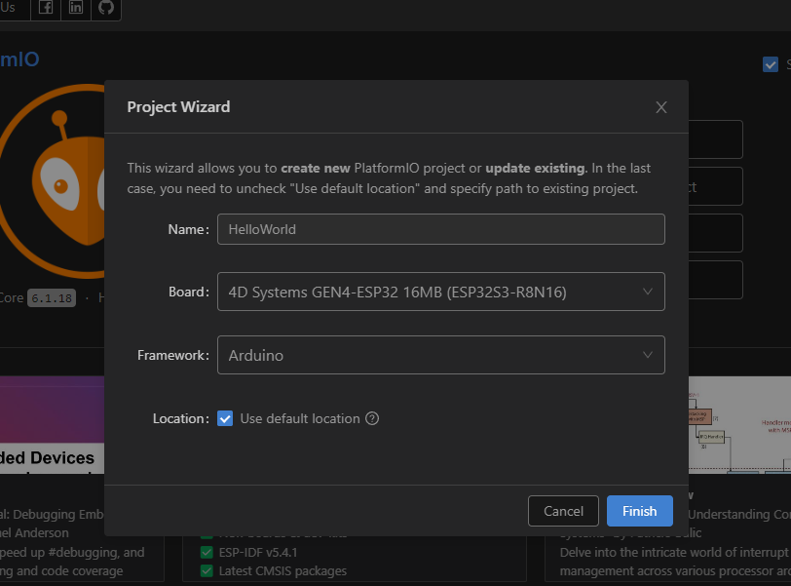Click the 'Board:' label

point(189,292)
